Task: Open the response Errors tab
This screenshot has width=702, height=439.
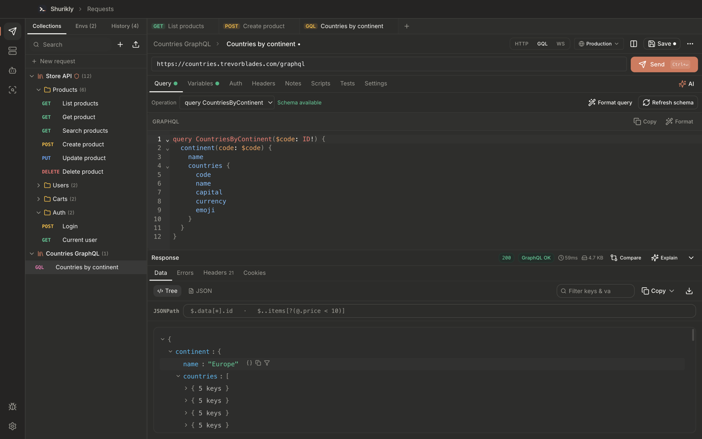Action: tap(185, 273)
